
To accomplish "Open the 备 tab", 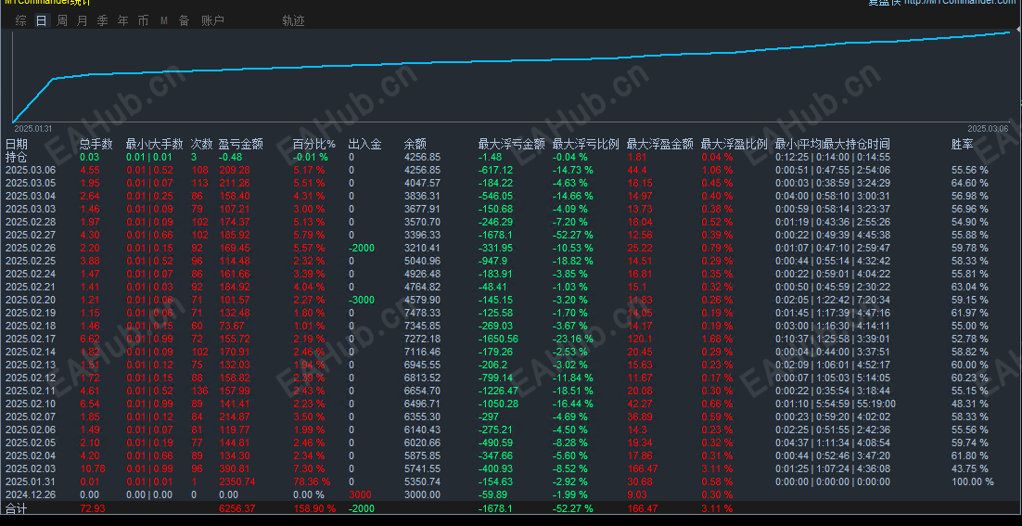I will (185, 20).
